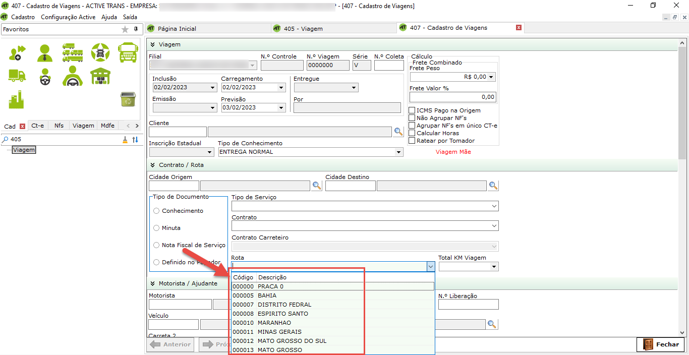Open the Saída menu

click(130, 17)
